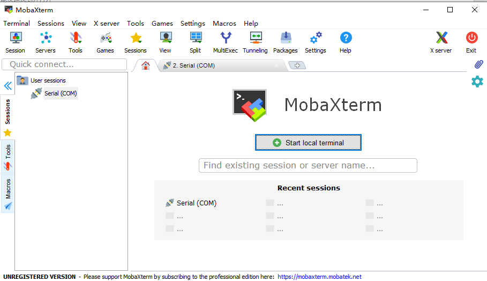Open a new tab with plus icon

coord(297,65)
